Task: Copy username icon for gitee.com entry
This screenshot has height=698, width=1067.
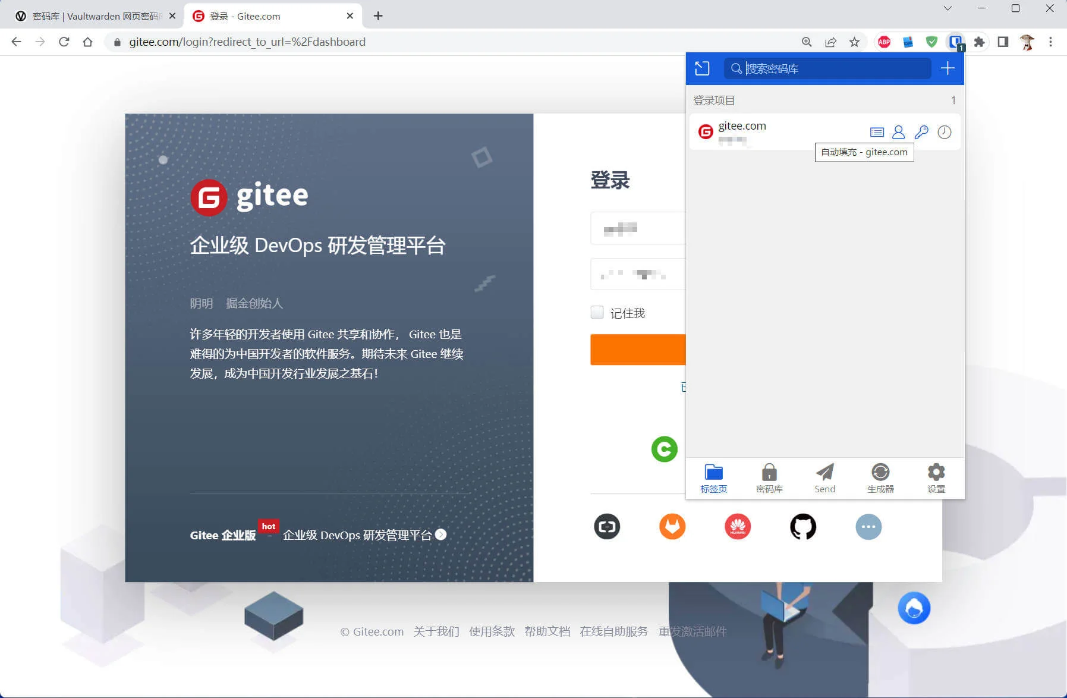Action: (899, 132)
